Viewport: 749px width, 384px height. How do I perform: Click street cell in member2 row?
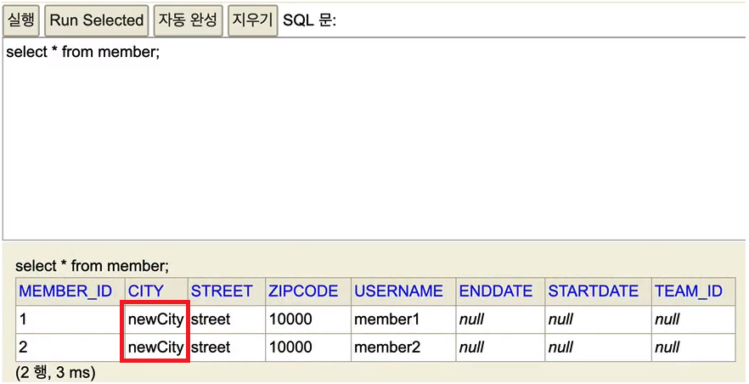click(227, 347)
